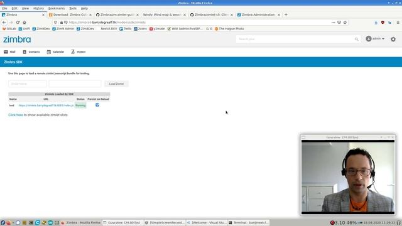This screenshot has width=402, height=226.
Task: Open the test zimlet index.js URL
Action: pos(46,105)
